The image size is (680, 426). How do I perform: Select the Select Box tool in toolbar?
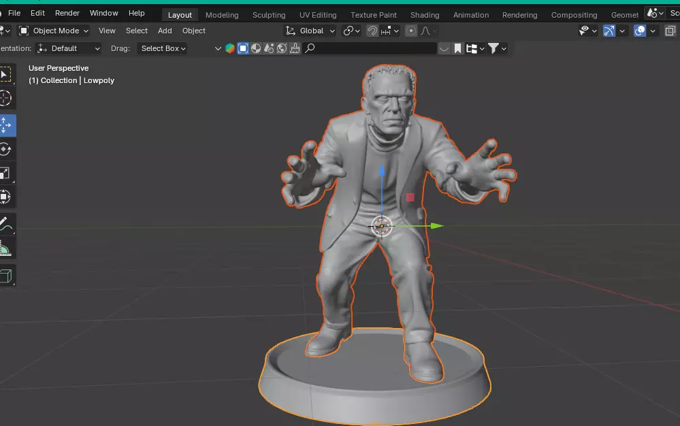pos(6,75)
